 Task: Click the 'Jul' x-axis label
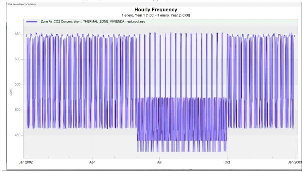tap(159, 162)
